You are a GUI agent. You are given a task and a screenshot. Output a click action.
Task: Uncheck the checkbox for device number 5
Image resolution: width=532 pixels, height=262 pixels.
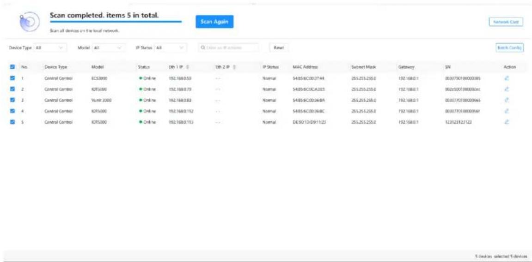click(13, 121)
